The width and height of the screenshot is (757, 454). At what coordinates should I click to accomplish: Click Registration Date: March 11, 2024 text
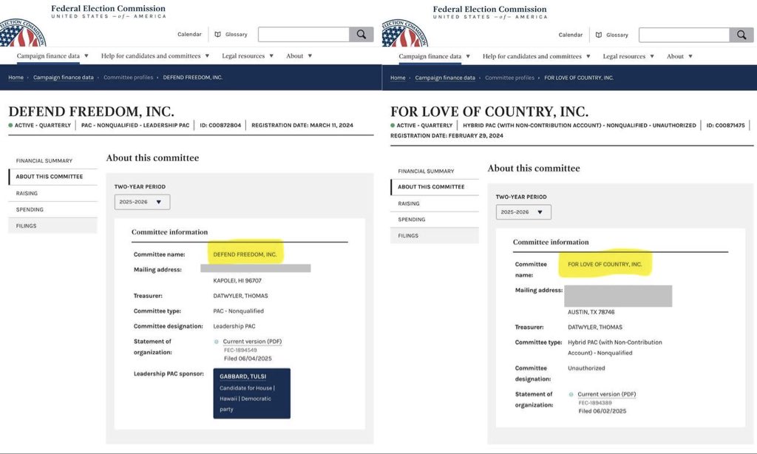[302, 125]
